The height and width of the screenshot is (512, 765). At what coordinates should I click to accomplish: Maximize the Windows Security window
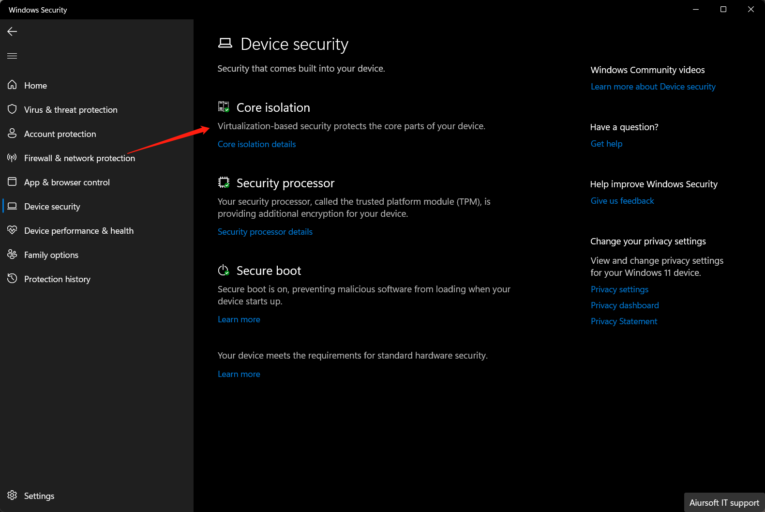click(723, 9)
